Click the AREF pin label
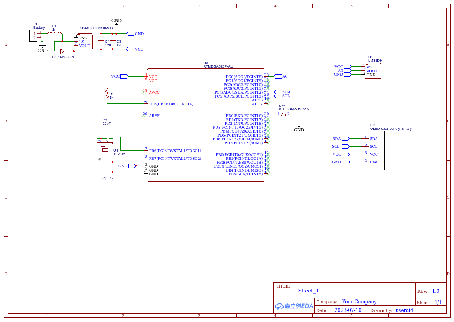Image resolution: width=454 pixels, height=322 pixels. (x=154, y=115)
